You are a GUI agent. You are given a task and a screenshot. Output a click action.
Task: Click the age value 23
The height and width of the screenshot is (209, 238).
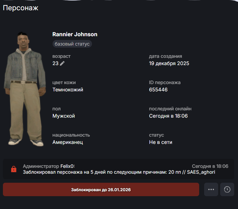coord(55,63)
